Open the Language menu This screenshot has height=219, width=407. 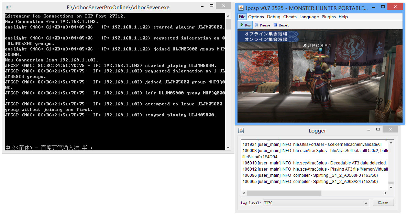point(309,17)
